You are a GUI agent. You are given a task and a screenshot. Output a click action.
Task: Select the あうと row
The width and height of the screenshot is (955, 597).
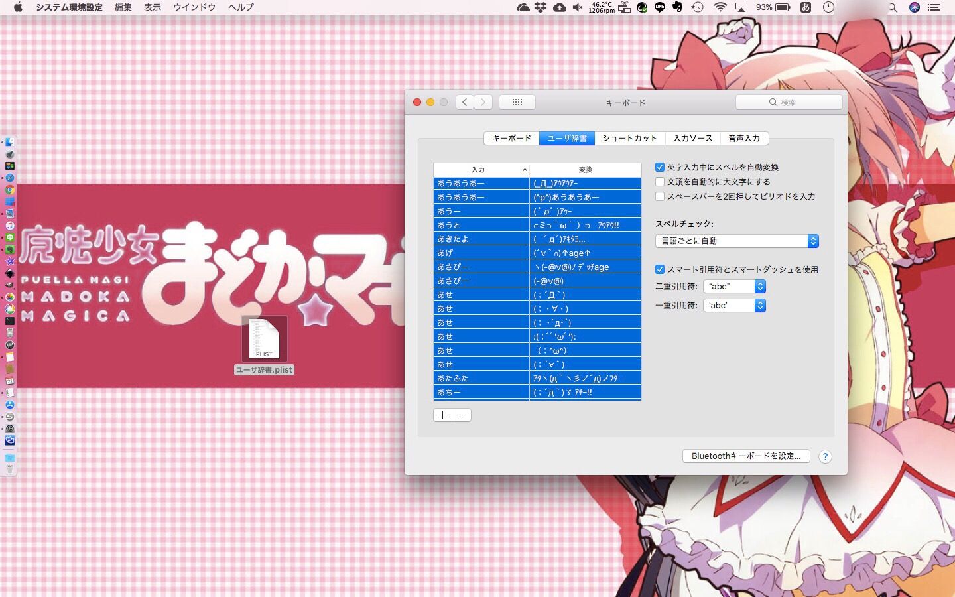pos(537,225)
